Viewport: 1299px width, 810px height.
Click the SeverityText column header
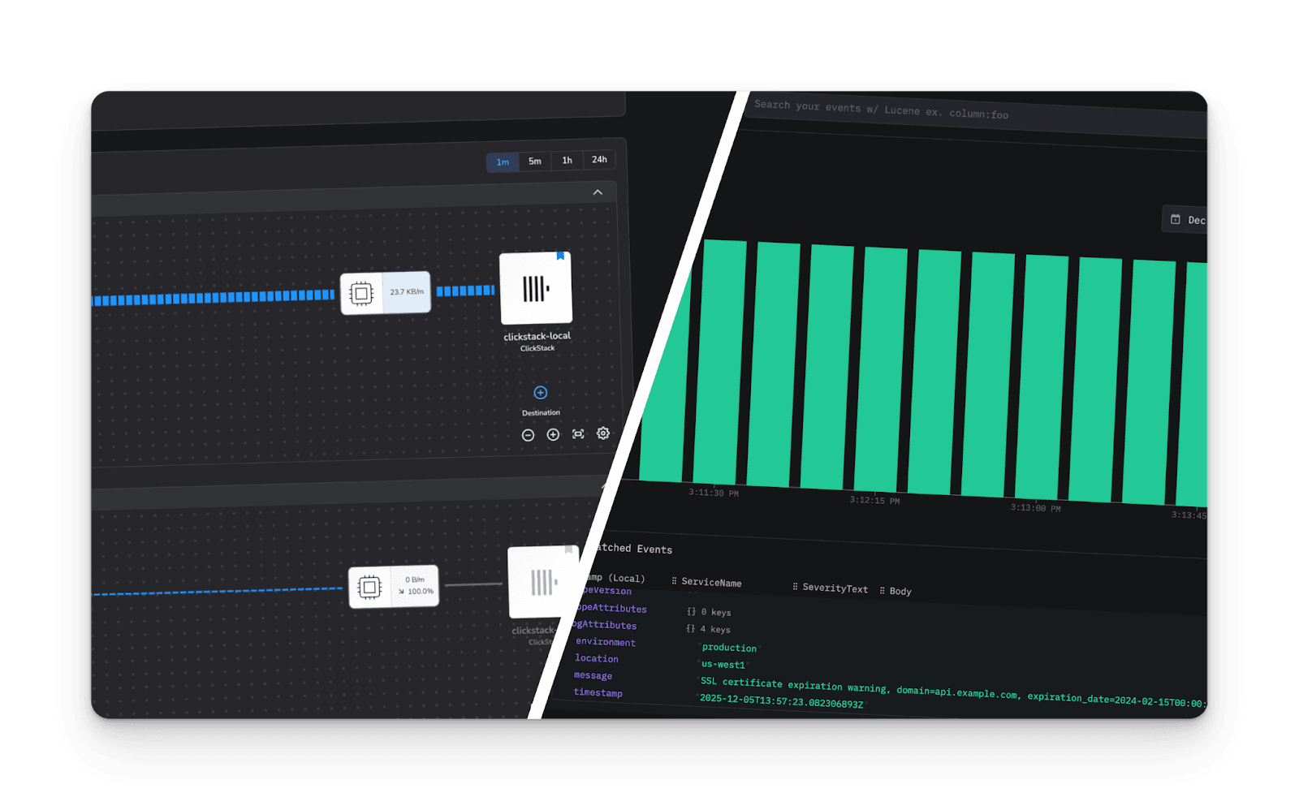(834, 588)
